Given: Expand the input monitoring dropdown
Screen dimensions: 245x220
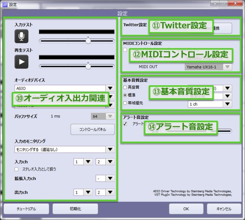Looking at the screenshot, I should pos(64,150).
